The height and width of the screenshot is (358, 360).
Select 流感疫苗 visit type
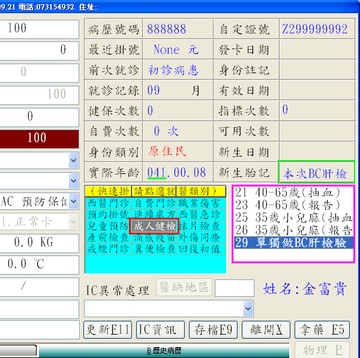click(154, 237)
